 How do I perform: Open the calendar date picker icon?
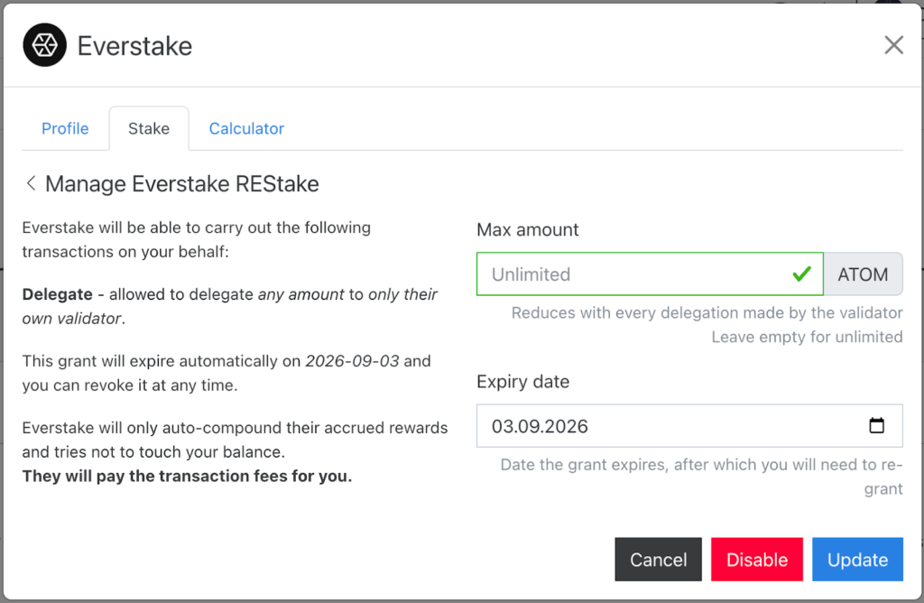[x=876, y=426]
